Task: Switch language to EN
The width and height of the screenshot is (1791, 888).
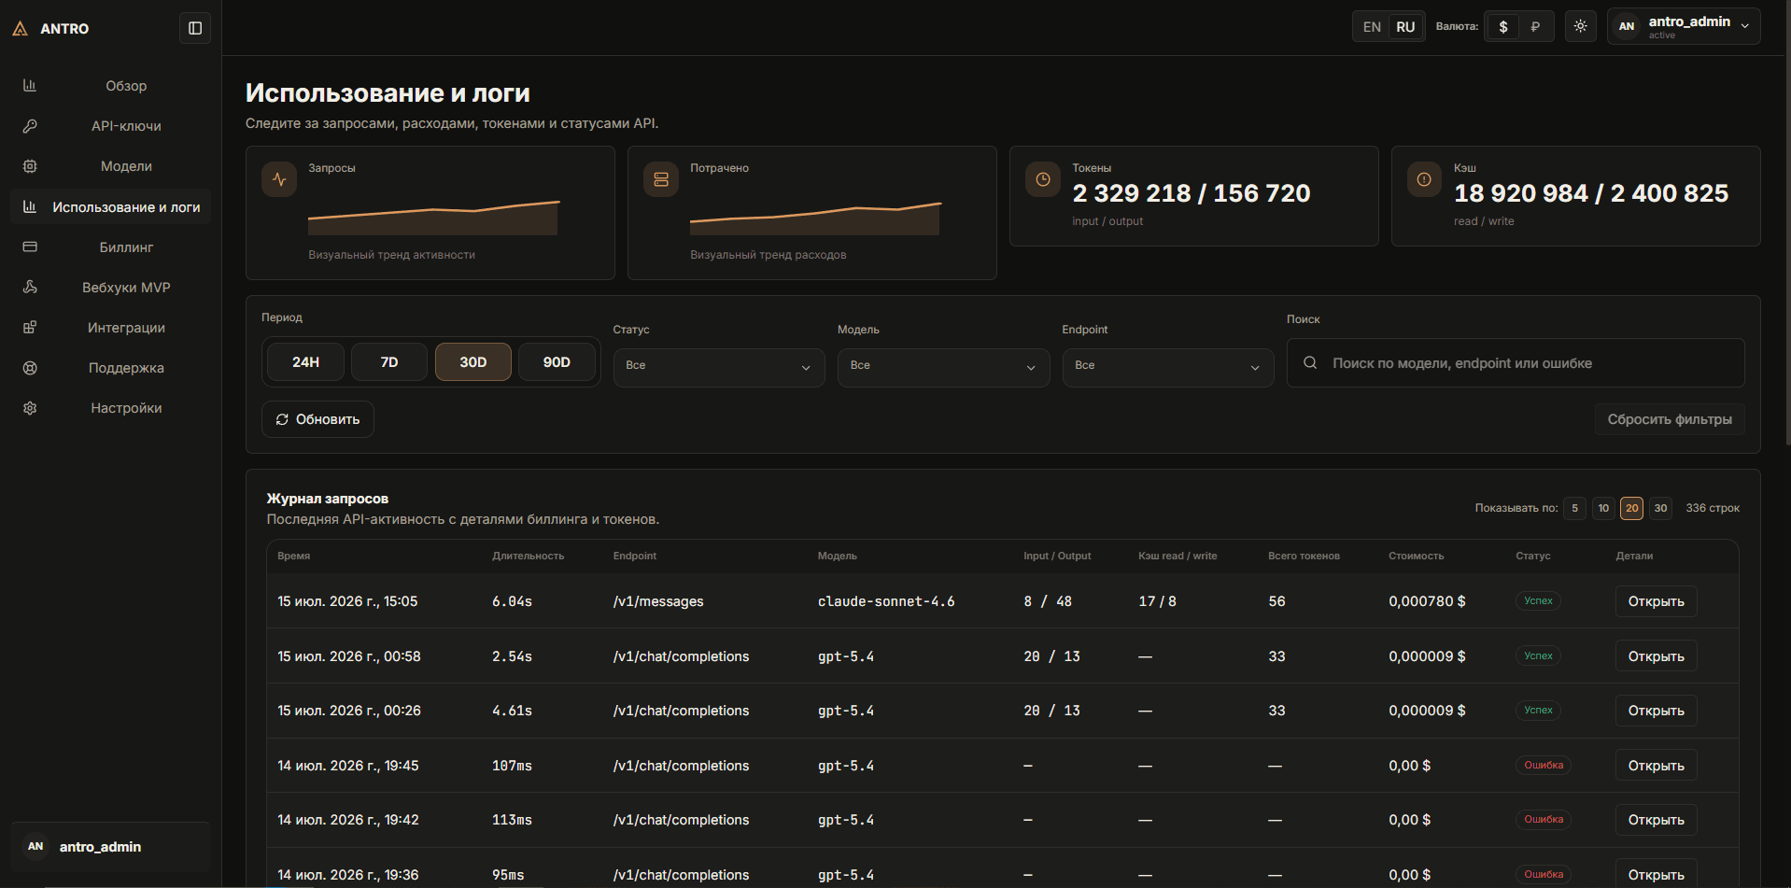Action: click(x=1372, y=27)
